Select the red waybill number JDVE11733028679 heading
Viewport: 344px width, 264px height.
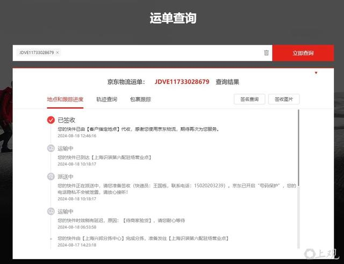[182, 82]
